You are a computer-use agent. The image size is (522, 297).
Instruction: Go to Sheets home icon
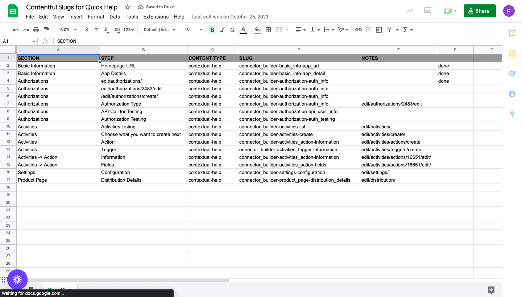(x=13, y=11)
